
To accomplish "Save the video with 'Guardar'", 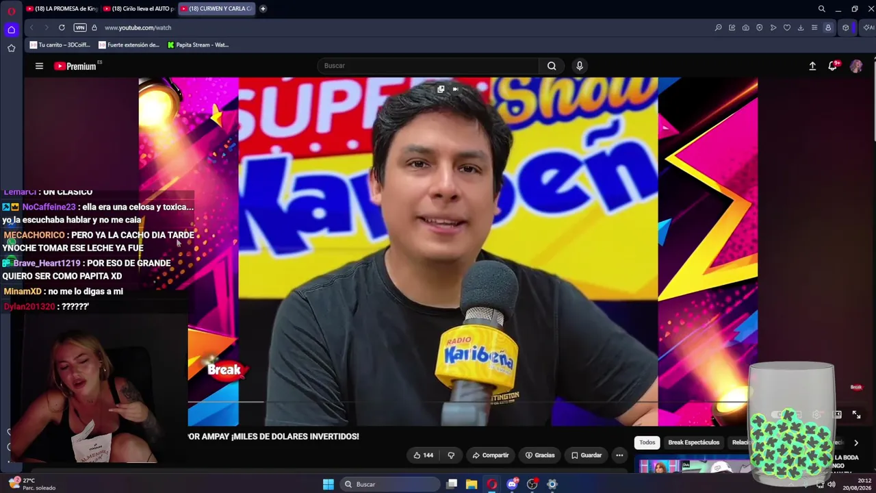I will tap(587, 455).
